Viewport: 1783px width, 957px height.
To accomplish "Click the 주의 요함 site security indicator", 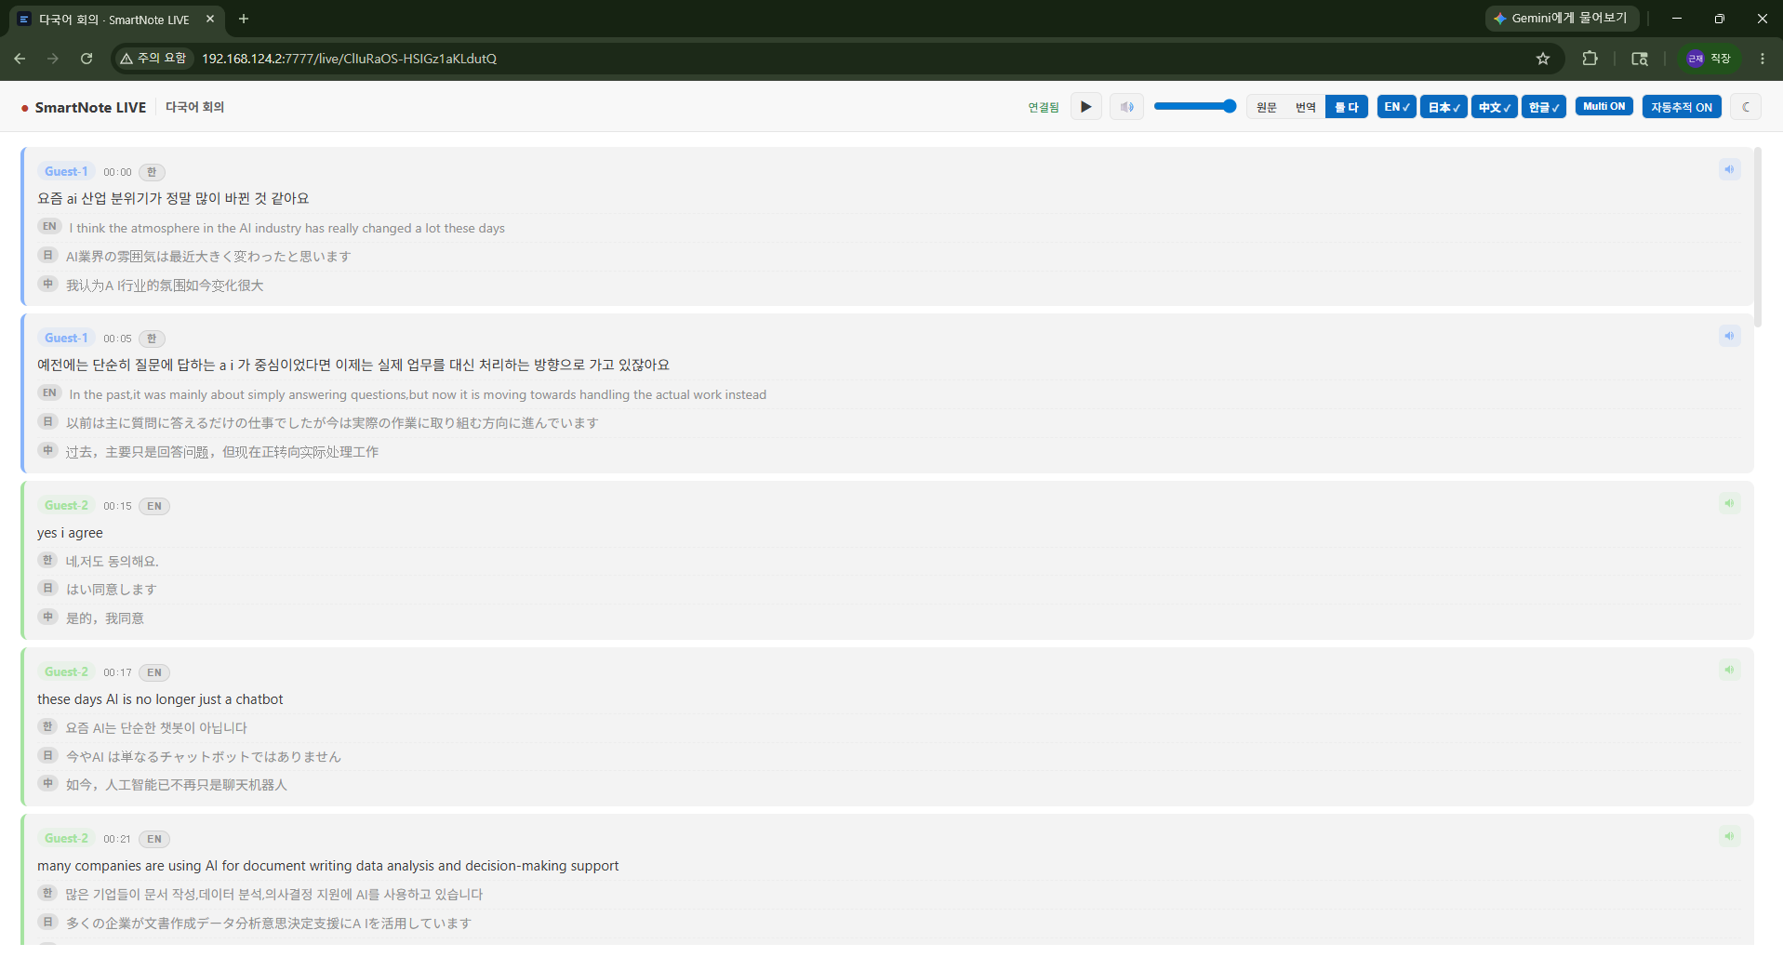I will (x=153, y=59).
